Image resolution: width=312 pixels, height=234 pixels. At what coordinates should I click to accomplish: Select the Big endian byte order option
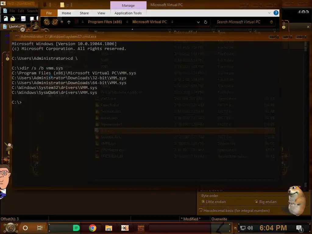[x=266, y=202]
